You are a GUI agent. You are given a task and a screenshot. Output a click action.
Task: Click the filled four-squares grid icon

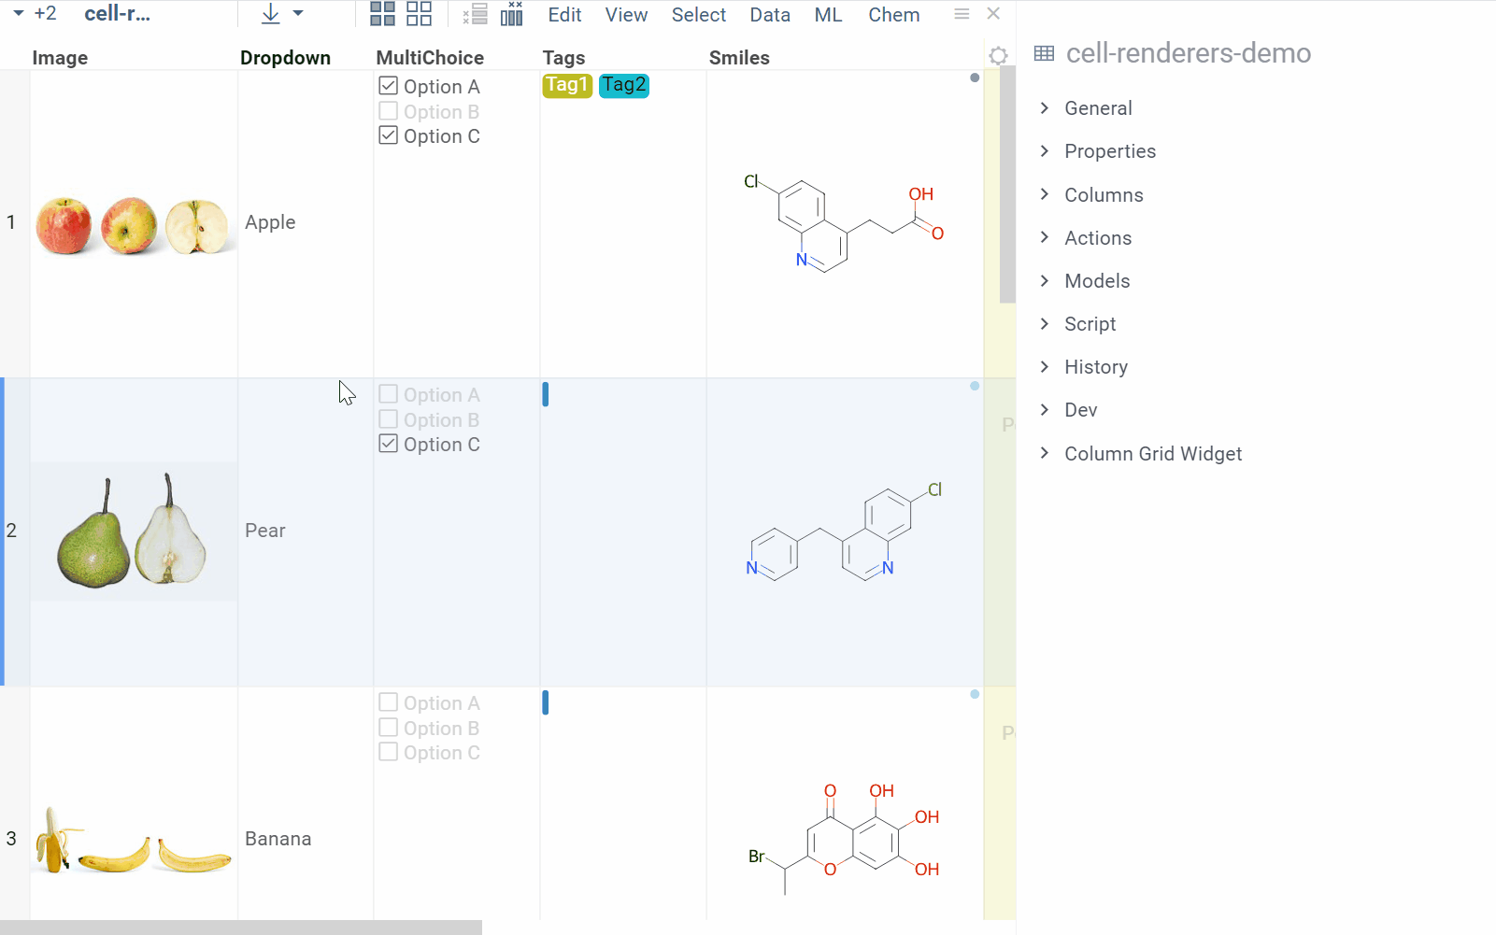tap(382, 14)
